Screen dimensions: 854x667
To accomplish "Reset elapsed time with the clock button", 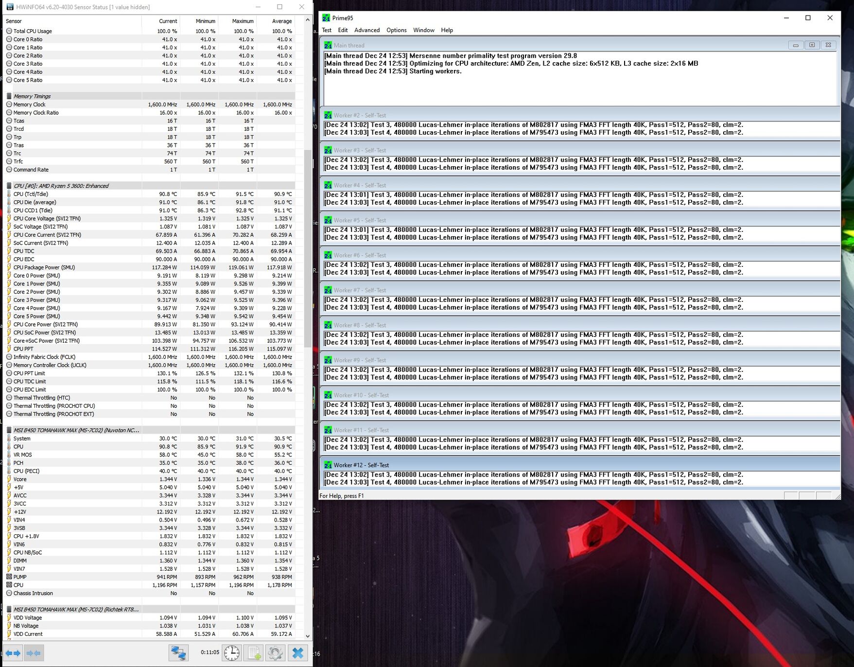I will pyautogui.click(x=232, y=653).
